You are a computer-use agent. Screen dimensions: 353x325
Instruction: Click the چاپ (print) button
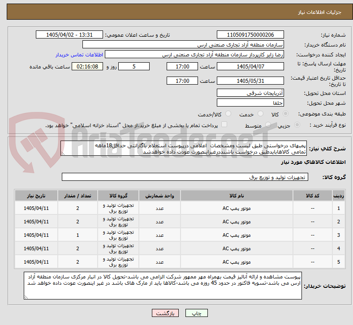[x=196, y=313]
